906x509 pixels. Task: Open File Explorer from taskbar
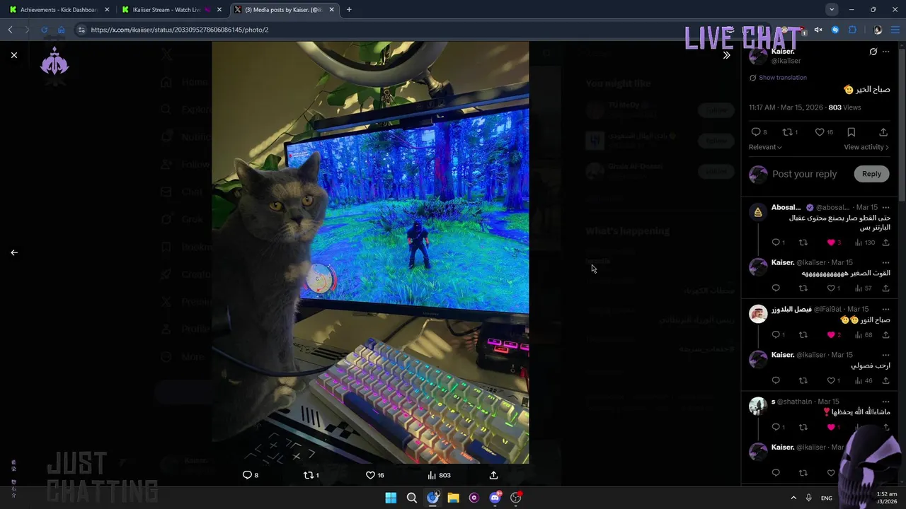[453, 498]
